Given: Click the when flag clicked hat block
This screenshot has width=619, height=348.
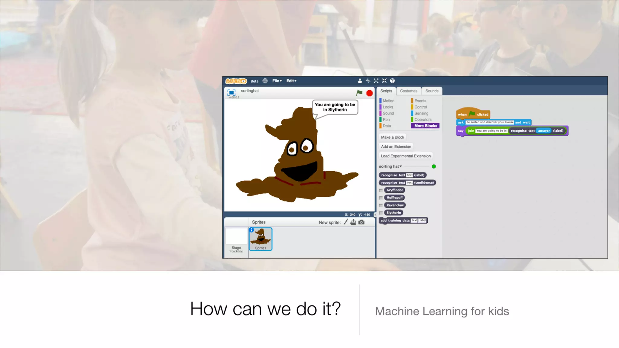Looking at the screenshot, I should click(x=473, y=114).
